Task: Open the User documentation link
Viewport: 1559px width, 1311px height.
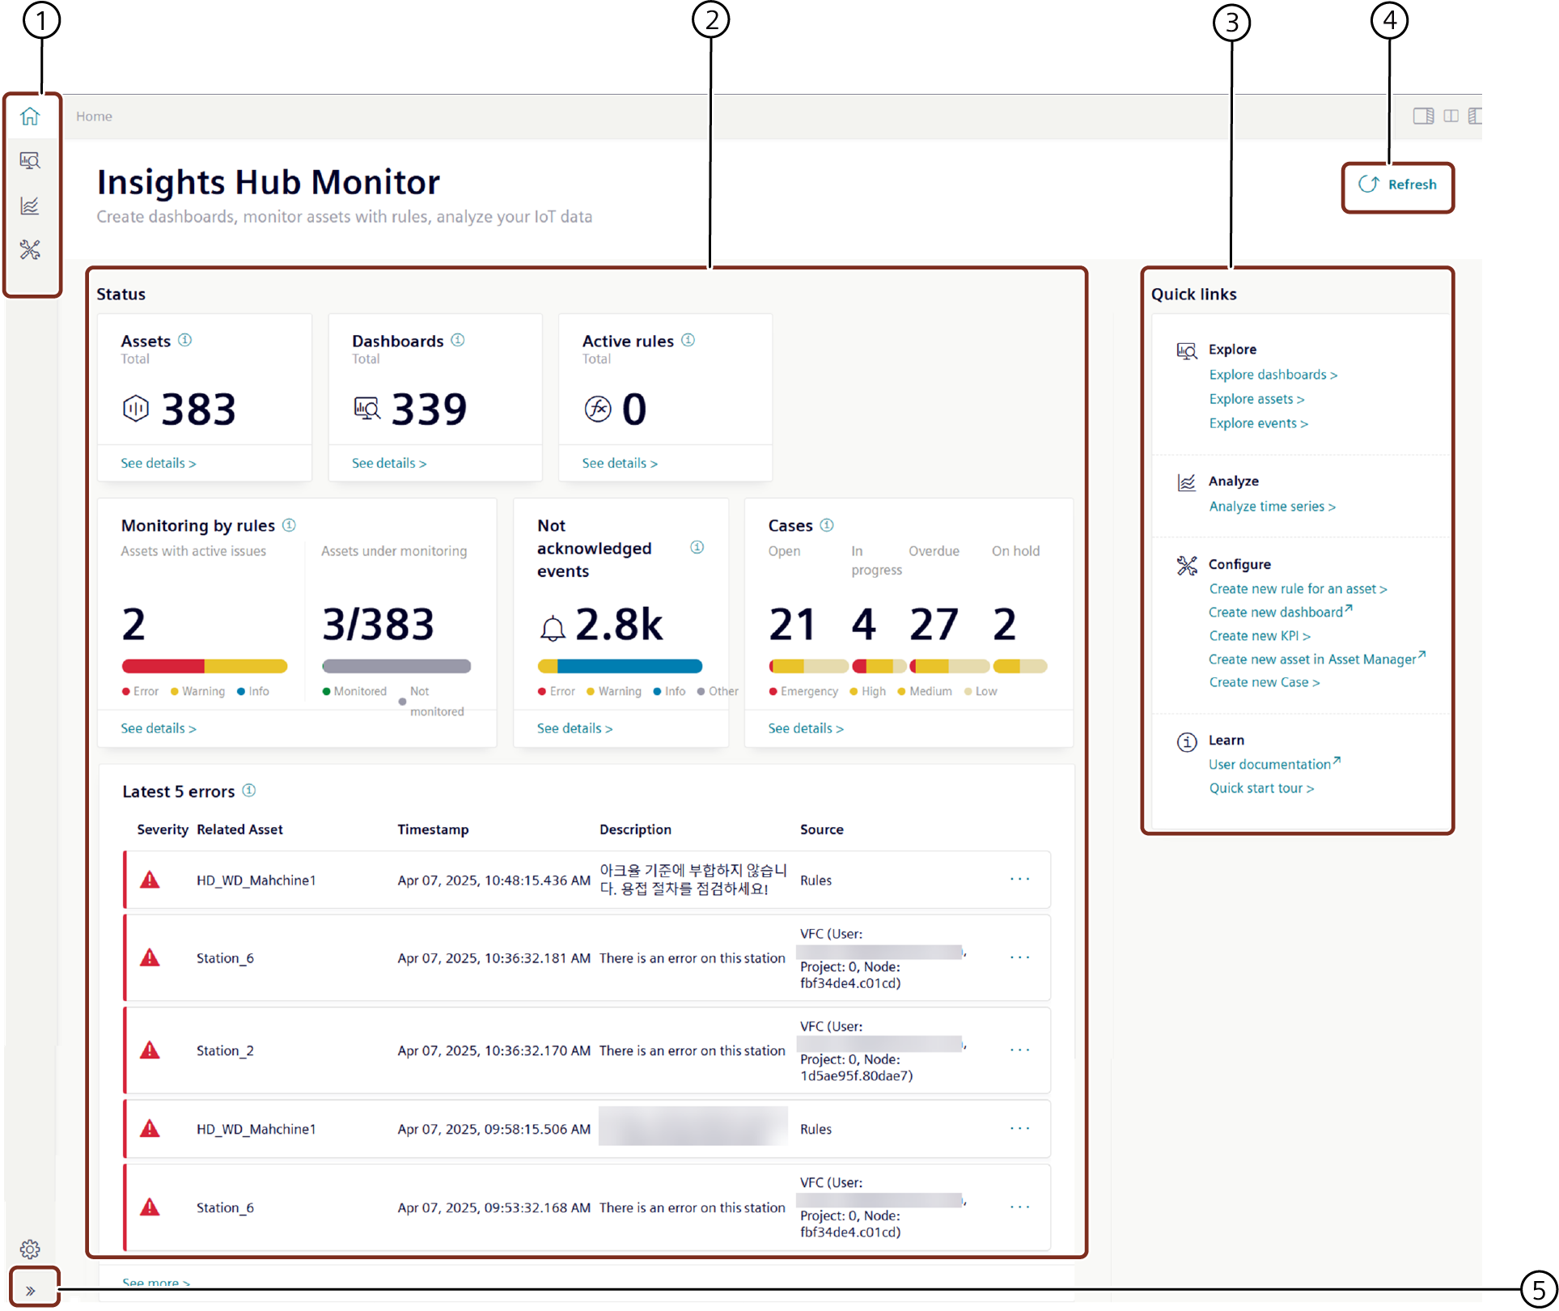Action: 1275,765
